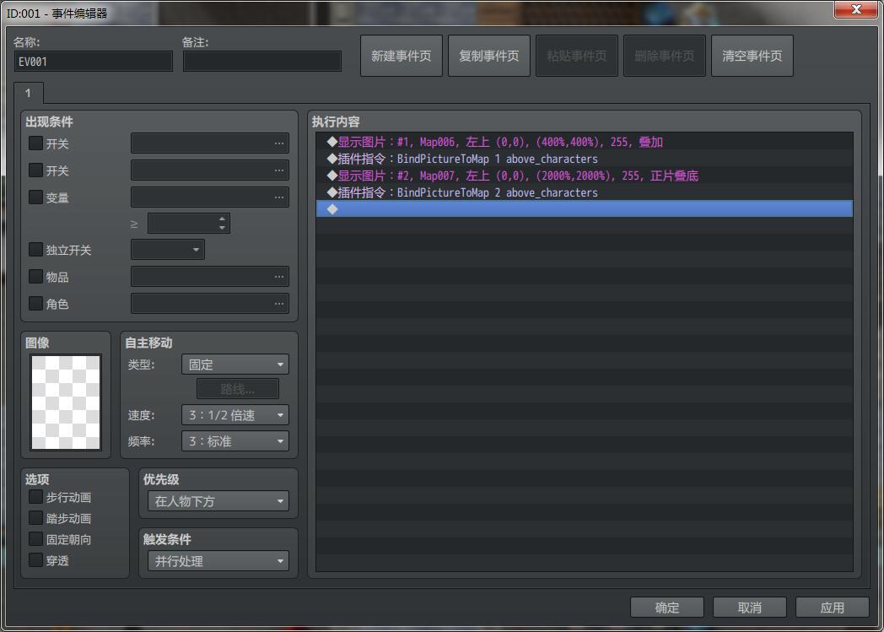Open the 优先级 dropdown showing 在人物下方

pyautogui.click(x=218, y=501)
